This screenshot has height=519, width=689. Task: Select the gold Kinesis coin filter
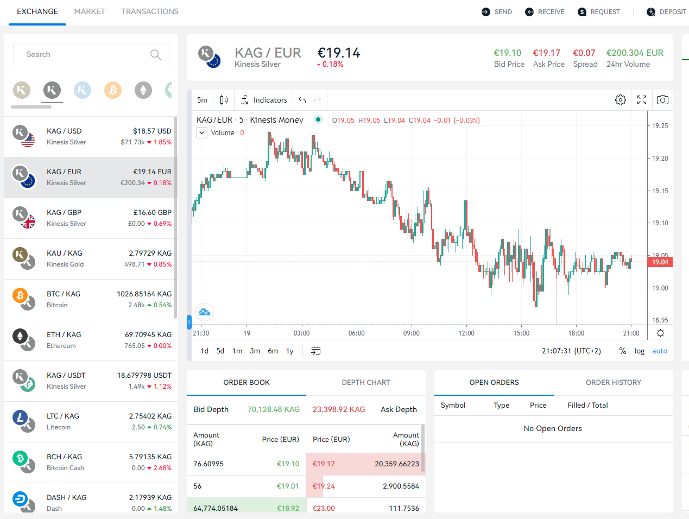click(x=22, y=90)
